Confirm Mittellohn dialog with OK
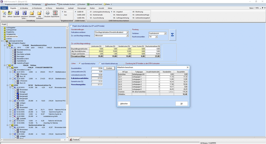 (182, 104)
